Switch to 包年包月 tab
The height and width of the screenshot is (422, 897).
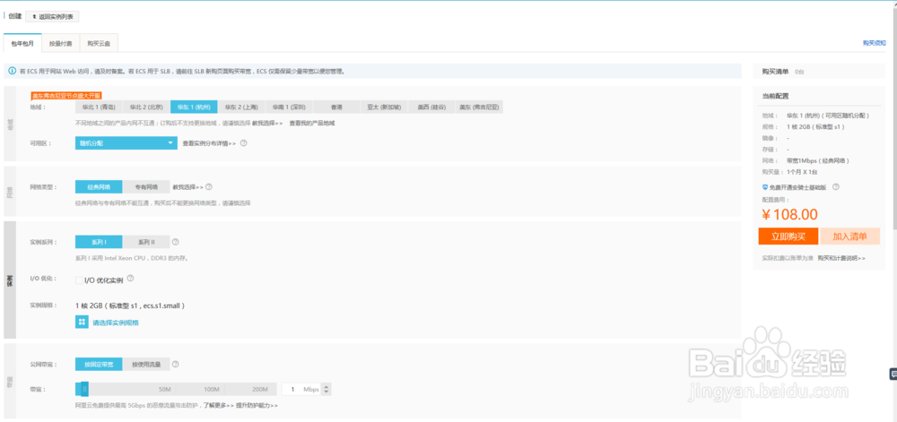tap(22, 43)
